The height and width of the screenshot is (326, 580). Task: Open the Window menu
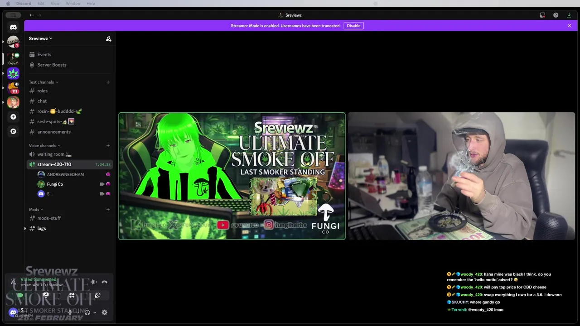pyautogui.click(x=73, y=4)
